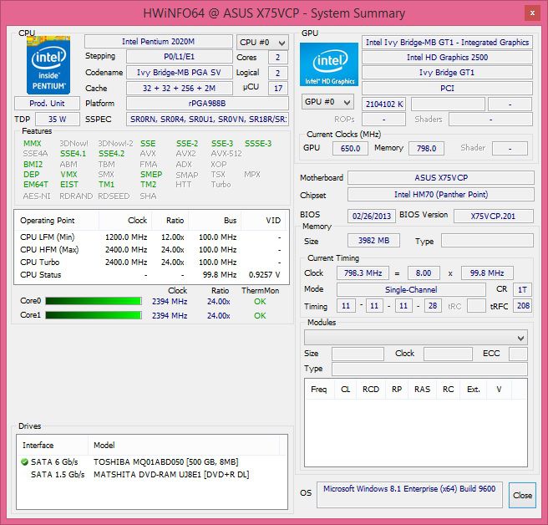Screen dimensions: 548x525
Task: Expand the memory Modules dropdown list
Action: click(415, 338)
